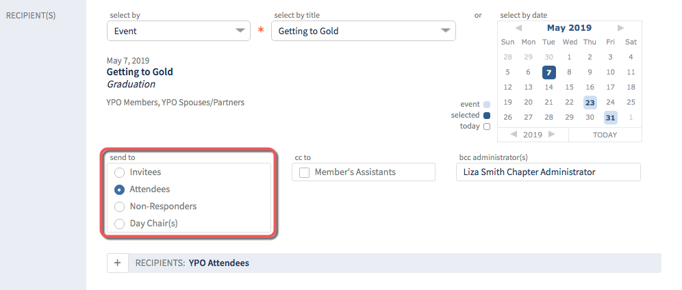Pick May 7 selected date
682x290 pixels.
coord(549,72)
